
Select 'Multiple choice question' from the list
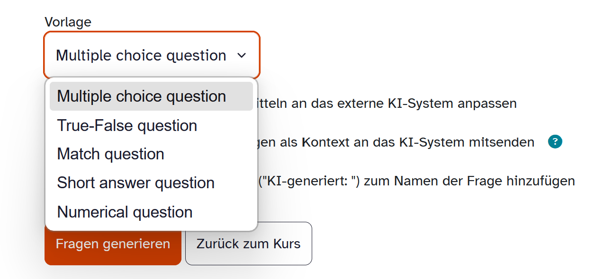tap(142, 96)
